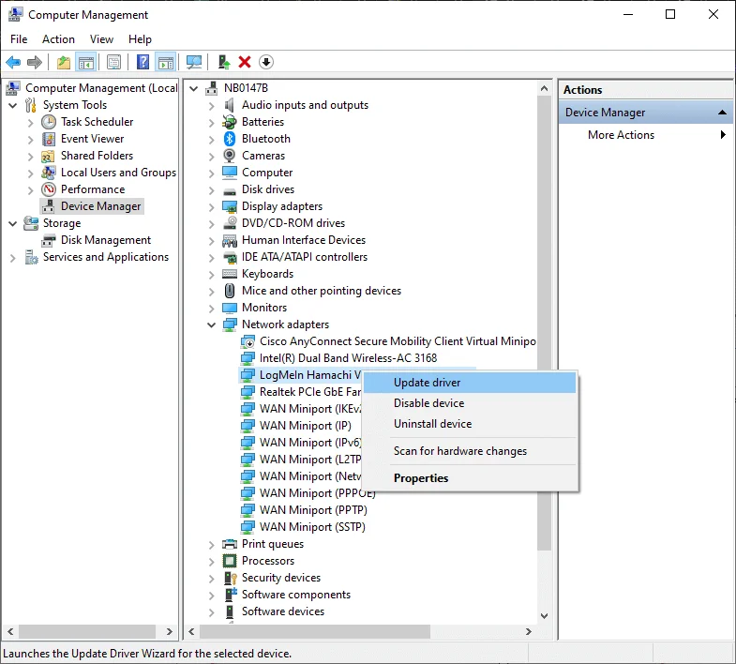Select DVD/CD-ROM drives category
This screenshot has width=736, height=664.
click(x=293, y=223)
